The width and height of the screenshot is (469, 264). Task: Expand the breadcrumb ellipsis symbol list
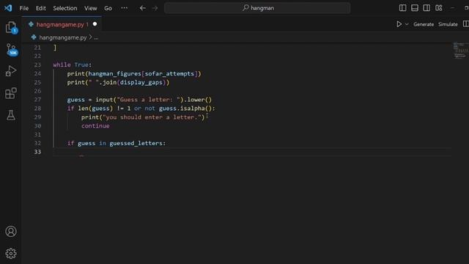point(96,37)
